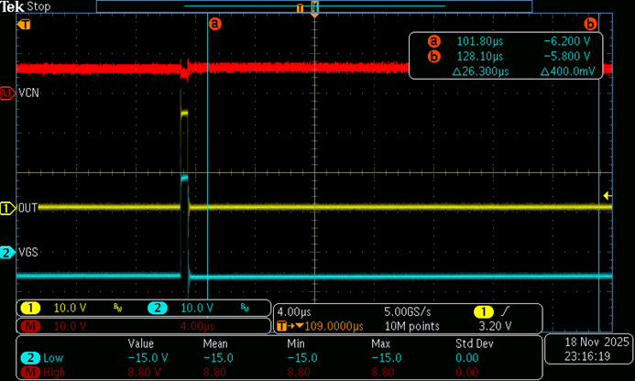
Task: Click the 3.20 V trigger level
Action: [x=495, y=326]
